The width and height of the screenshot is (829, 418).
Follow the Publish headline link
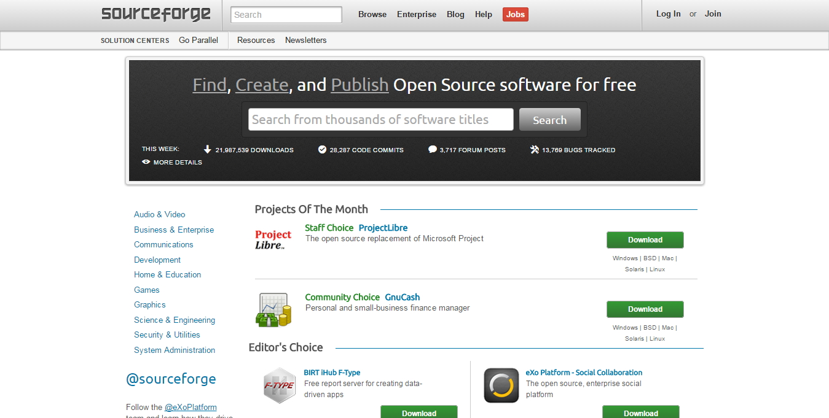tap(359, 85)
